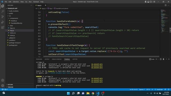Open Chrome from the taskbar
This screenshot has width=171, height=96.
pos(93,93)
